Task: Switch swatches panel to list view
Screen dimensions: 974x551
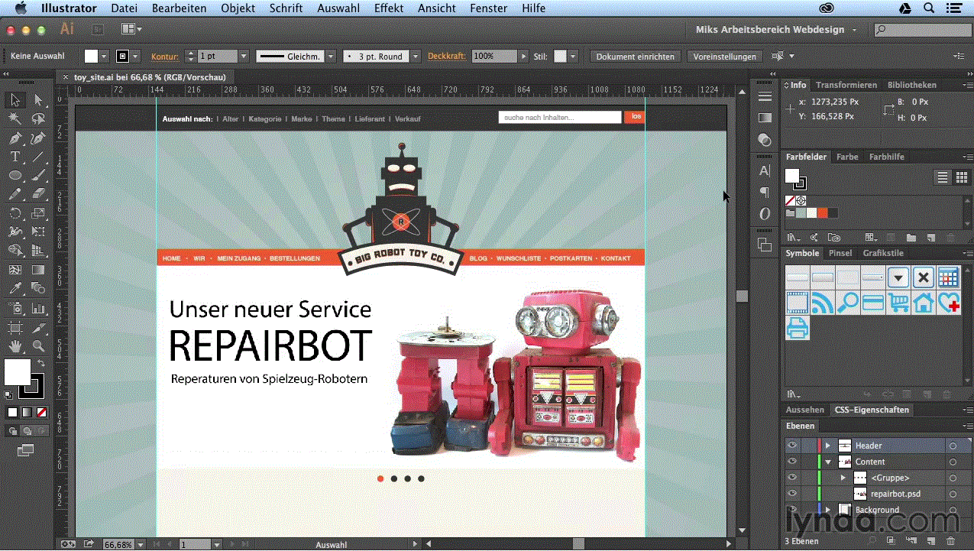Action: (943, 177)
